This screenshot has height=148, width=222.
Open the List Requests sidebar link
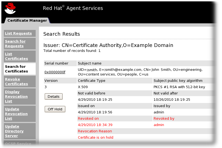coord(18,33)
